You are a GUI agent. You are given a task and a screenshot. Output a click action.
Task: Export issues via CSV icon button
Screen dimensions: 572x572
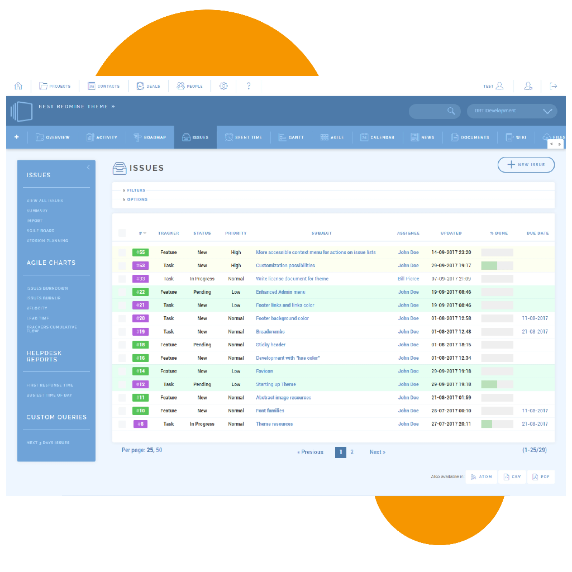coord(512,476)
